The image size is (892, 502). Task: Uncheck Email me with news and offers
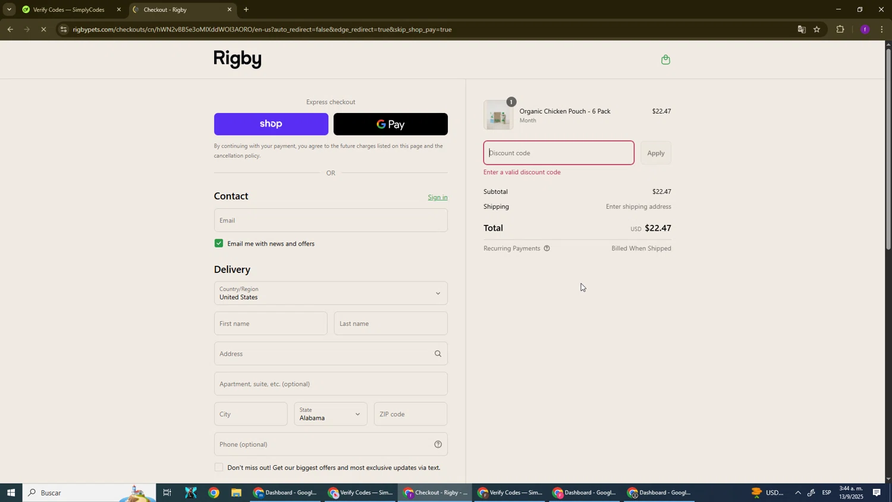(219, 243)
